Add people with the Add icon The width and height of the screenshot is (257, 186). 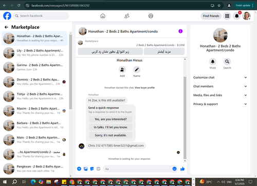tap(122, 70)
